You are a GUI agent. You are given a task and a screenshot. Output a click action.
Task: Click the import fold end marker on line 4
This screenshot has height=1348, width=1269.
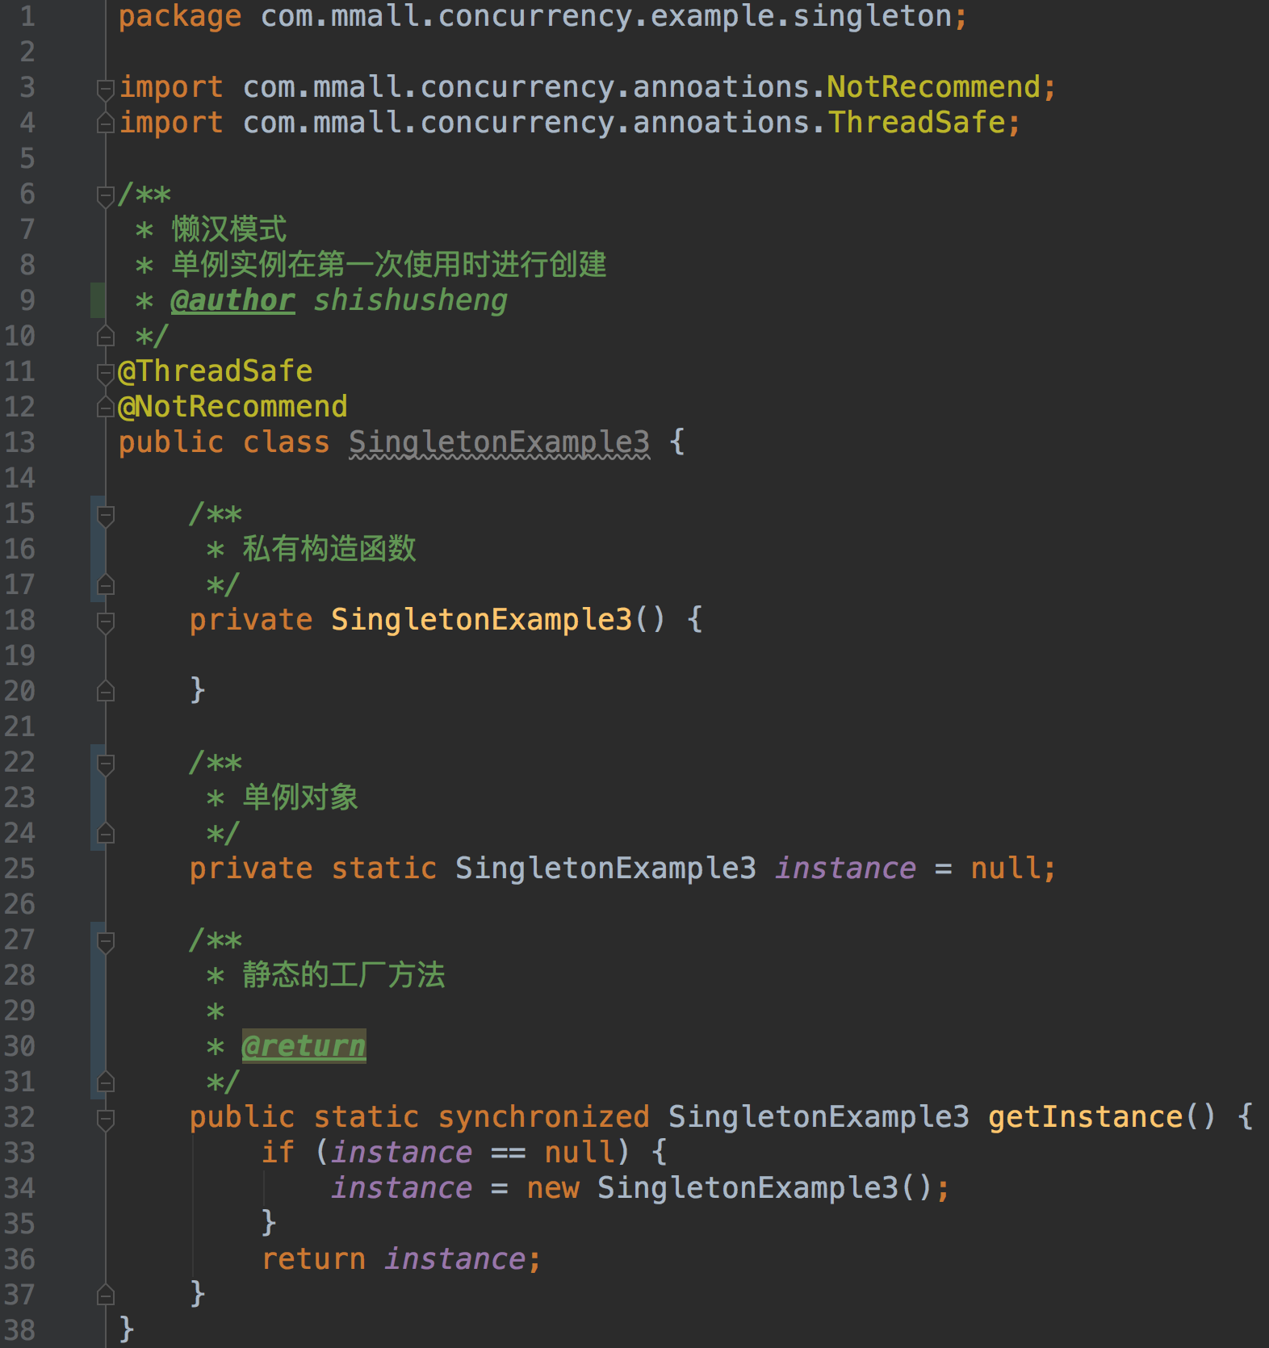(x=105, y=123)
